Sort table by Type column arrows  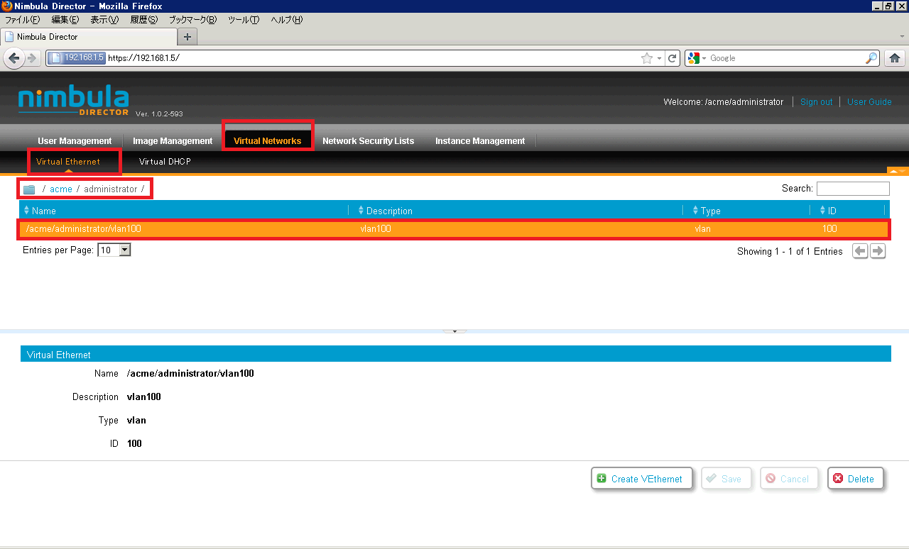pos(695,211)
